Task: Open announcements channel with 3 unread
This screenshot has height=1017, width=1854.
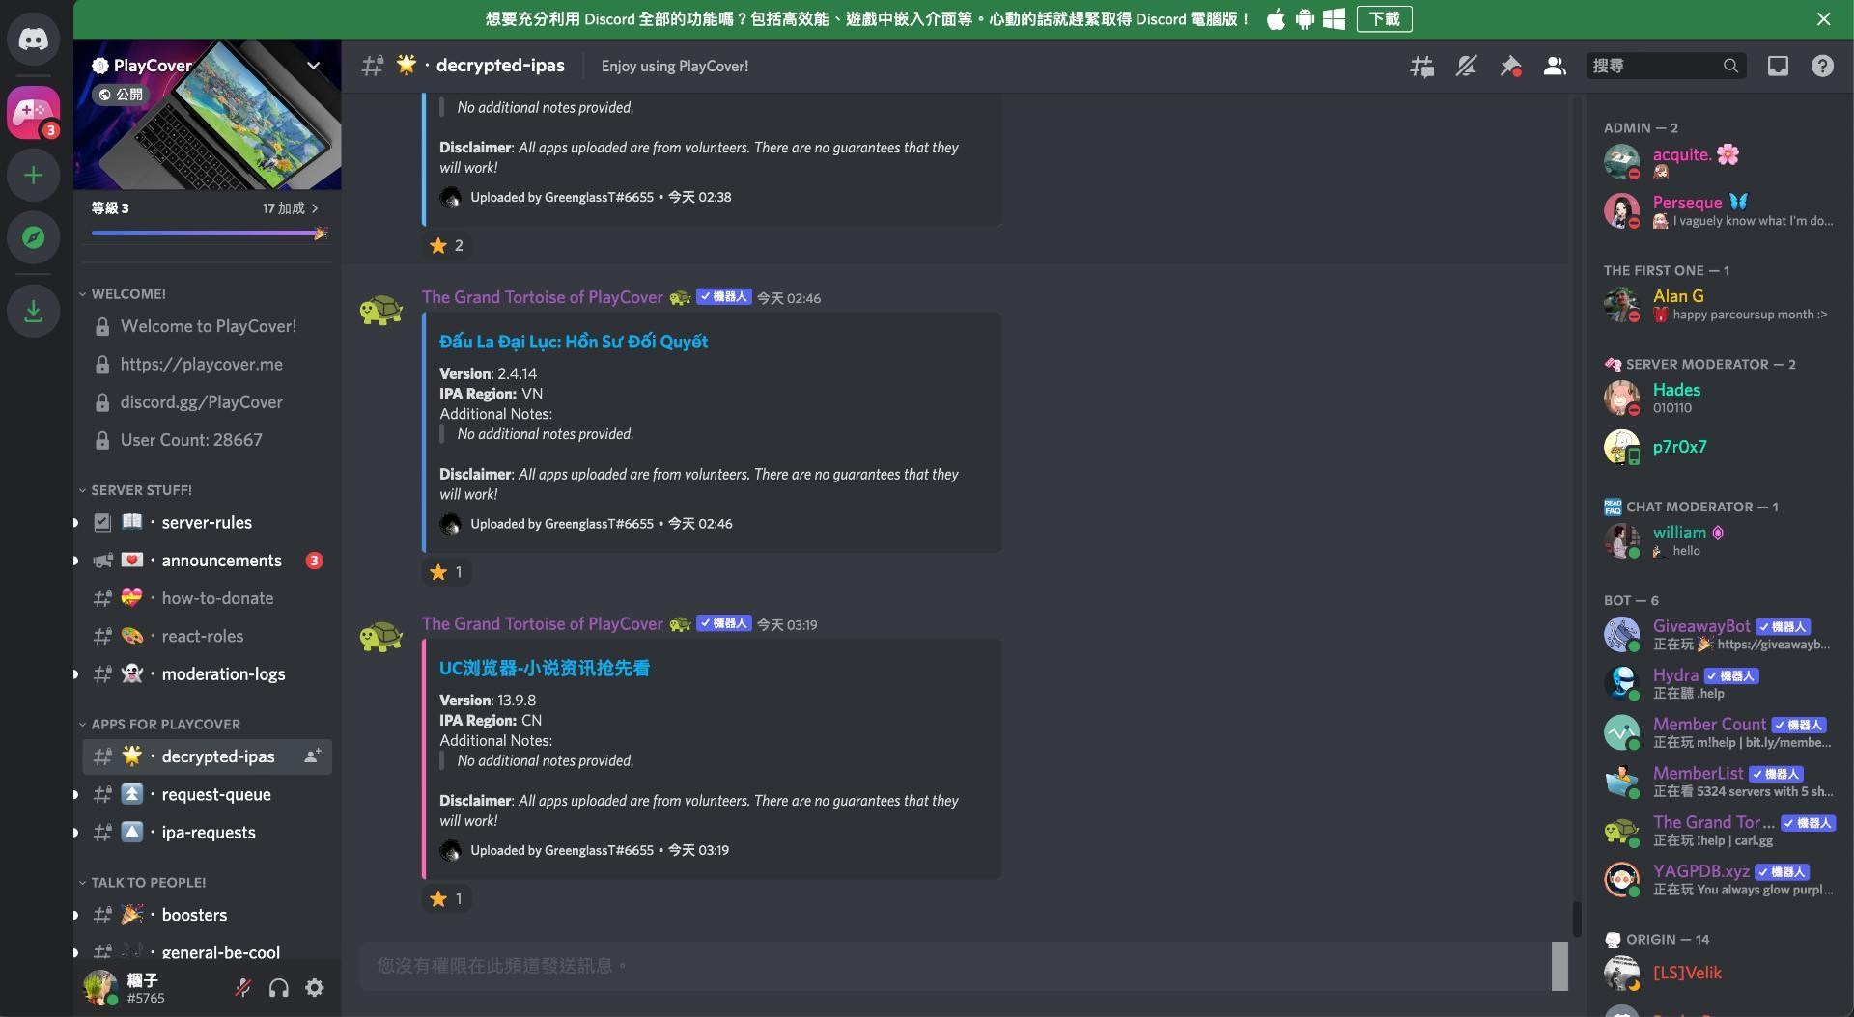Action: pyautogui.click(x=207, y=560)
